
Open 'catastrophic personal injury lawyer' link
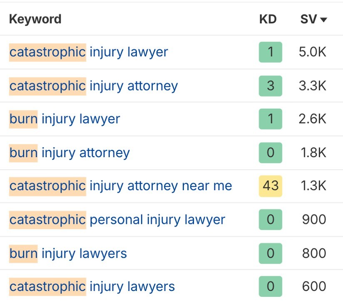click(x=117, y=220)
